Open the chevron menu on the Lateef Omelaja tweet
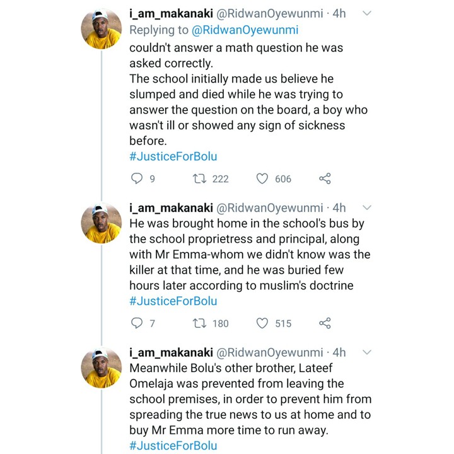 pyautogui.click(x=367, y=352)
